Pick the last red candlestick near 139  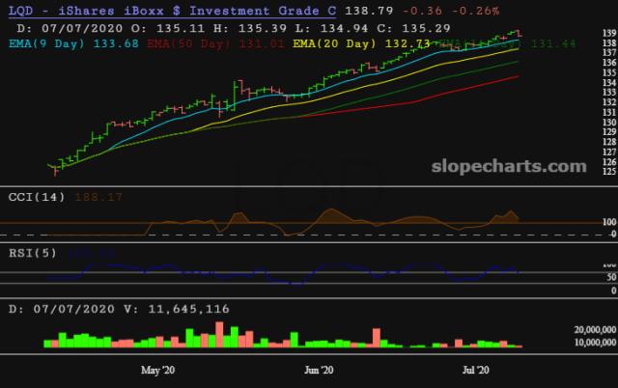520,34
